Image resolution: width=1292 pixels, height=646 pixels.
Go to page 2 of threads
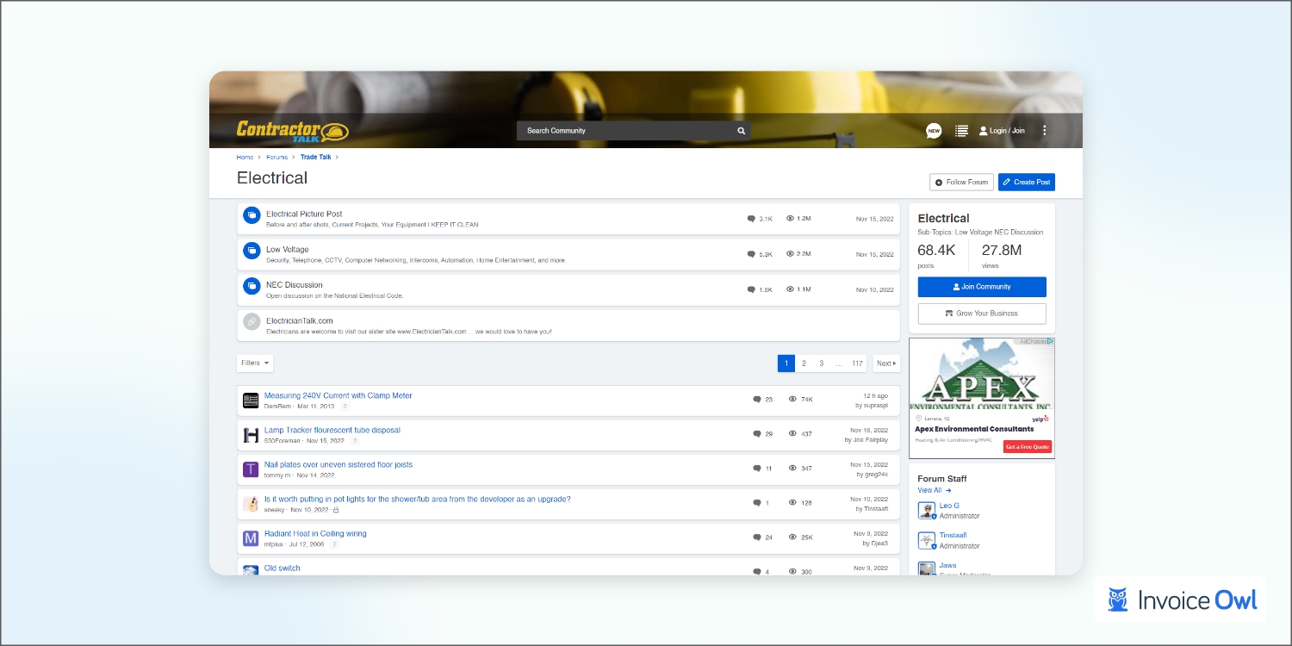(x=804, y=363)
